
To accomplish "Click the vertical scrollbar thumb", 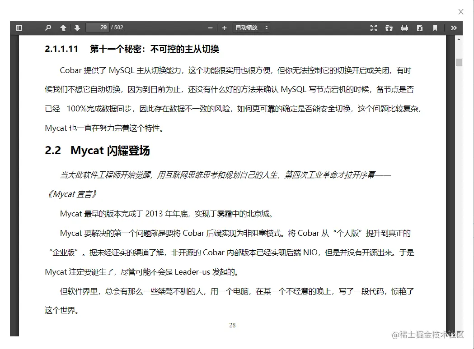I will click(460, 61).
